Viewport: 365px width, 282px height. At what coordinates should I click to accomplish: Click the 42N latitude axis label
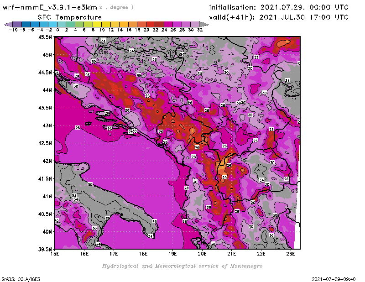pos(47,161)
